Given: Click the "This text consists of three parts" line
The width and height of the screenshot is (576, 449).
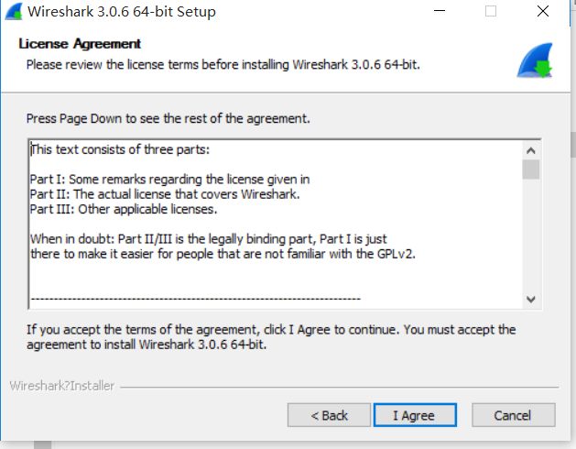Looking at the screenshot, I should click(x=121, y=149).
